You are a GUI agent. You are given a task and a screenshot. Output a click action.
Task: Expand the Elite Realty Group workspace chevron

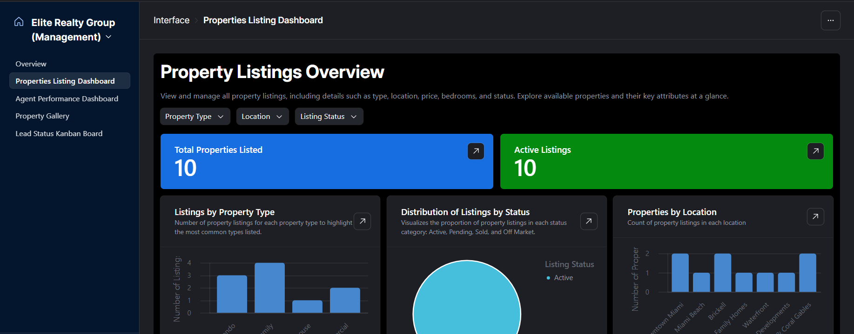click(x=108, y=37)
